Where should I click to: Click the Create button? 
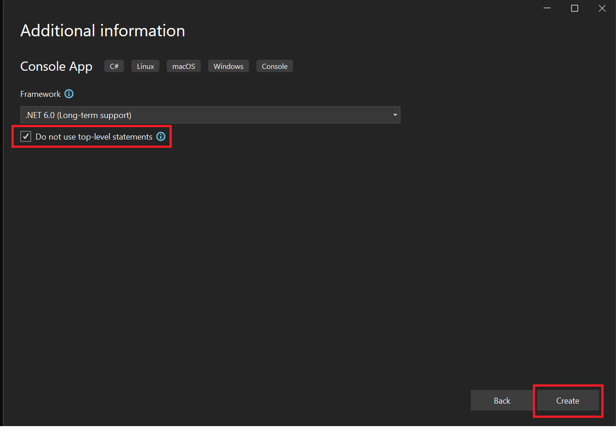567,400
